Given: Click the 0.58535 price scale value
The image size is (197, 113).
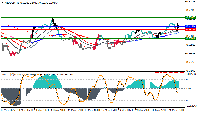Looking at the screenshot, I should (x=191, y=54).
